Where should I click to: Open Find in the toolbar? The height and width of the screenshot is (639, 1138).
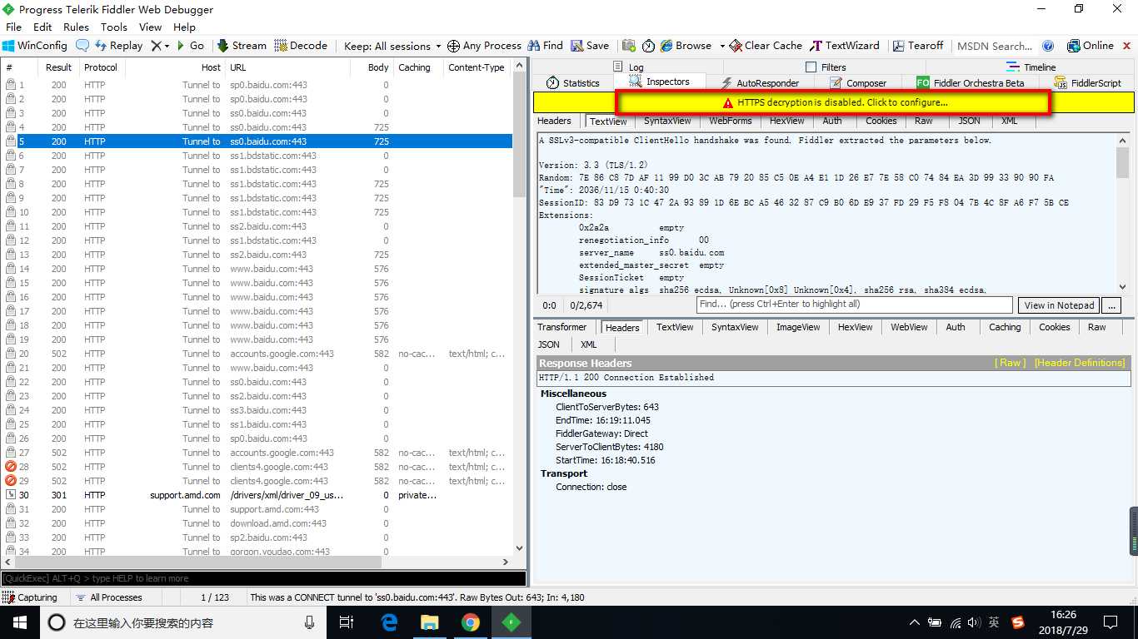pos(545,46)
